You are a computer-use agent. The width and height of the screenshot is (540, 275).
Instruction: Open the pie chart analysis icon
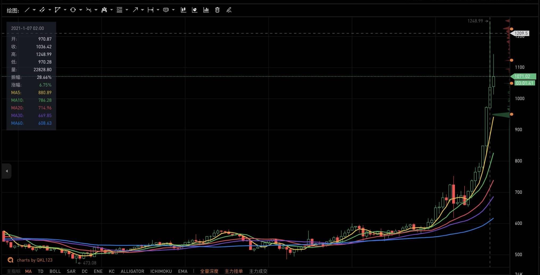point(195,10)
